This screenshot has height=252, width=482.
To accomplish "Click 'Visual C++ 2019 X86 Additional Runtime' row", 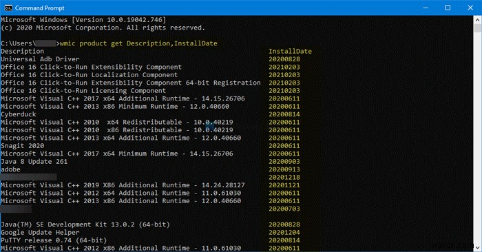I will (123, 185).
